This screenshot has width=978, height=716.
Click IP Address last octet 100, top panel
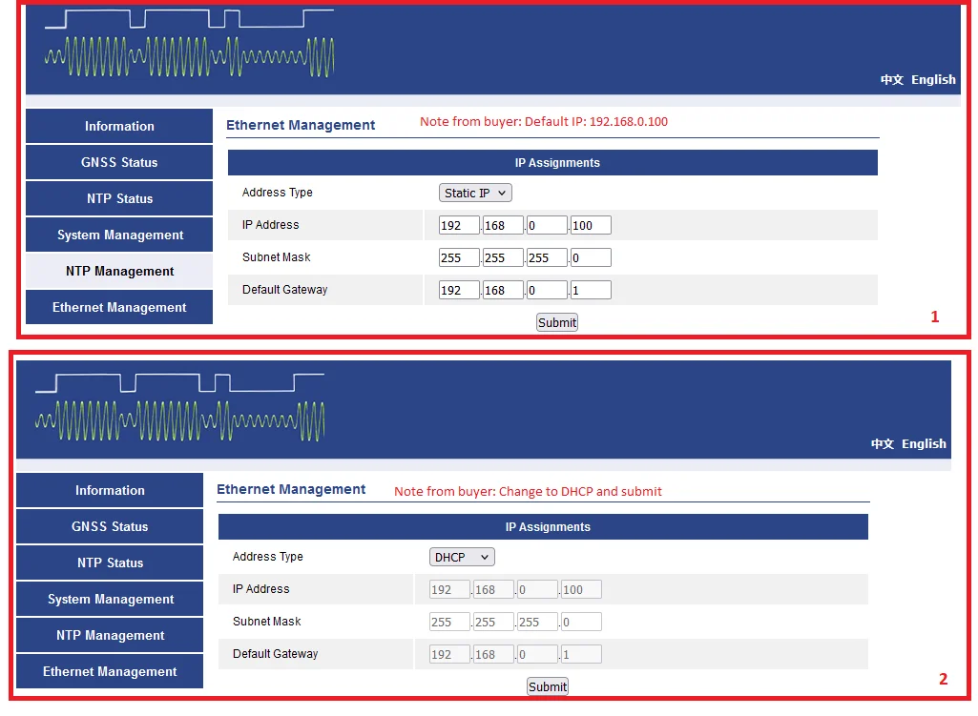[591, 226]
